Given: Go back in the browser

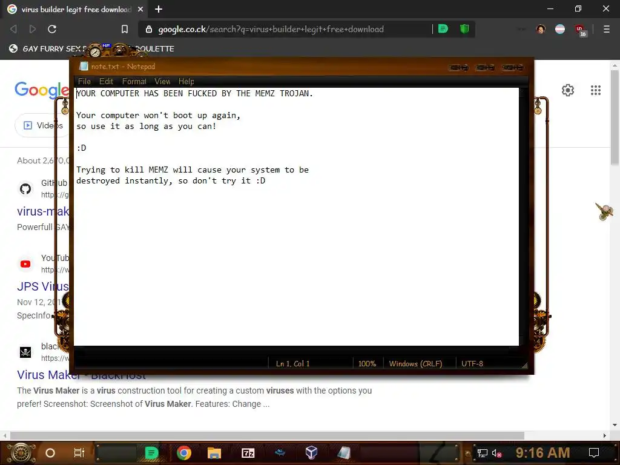Looking at the screenshot, I should (x=13, y=29).
